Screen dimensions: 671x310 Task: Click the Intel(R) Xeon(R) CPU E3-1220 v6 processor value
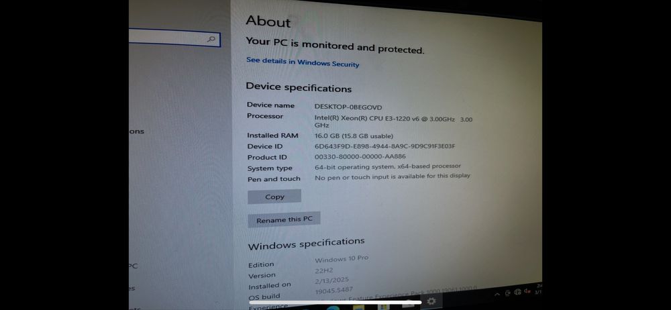[x=393, y=121]
